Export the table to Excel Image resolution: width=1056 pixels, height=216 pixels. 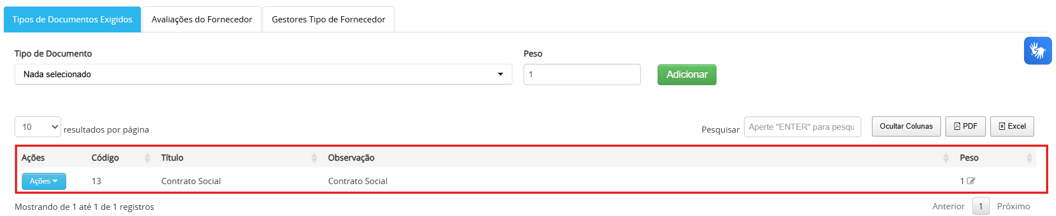click(x=1012, y=126)
